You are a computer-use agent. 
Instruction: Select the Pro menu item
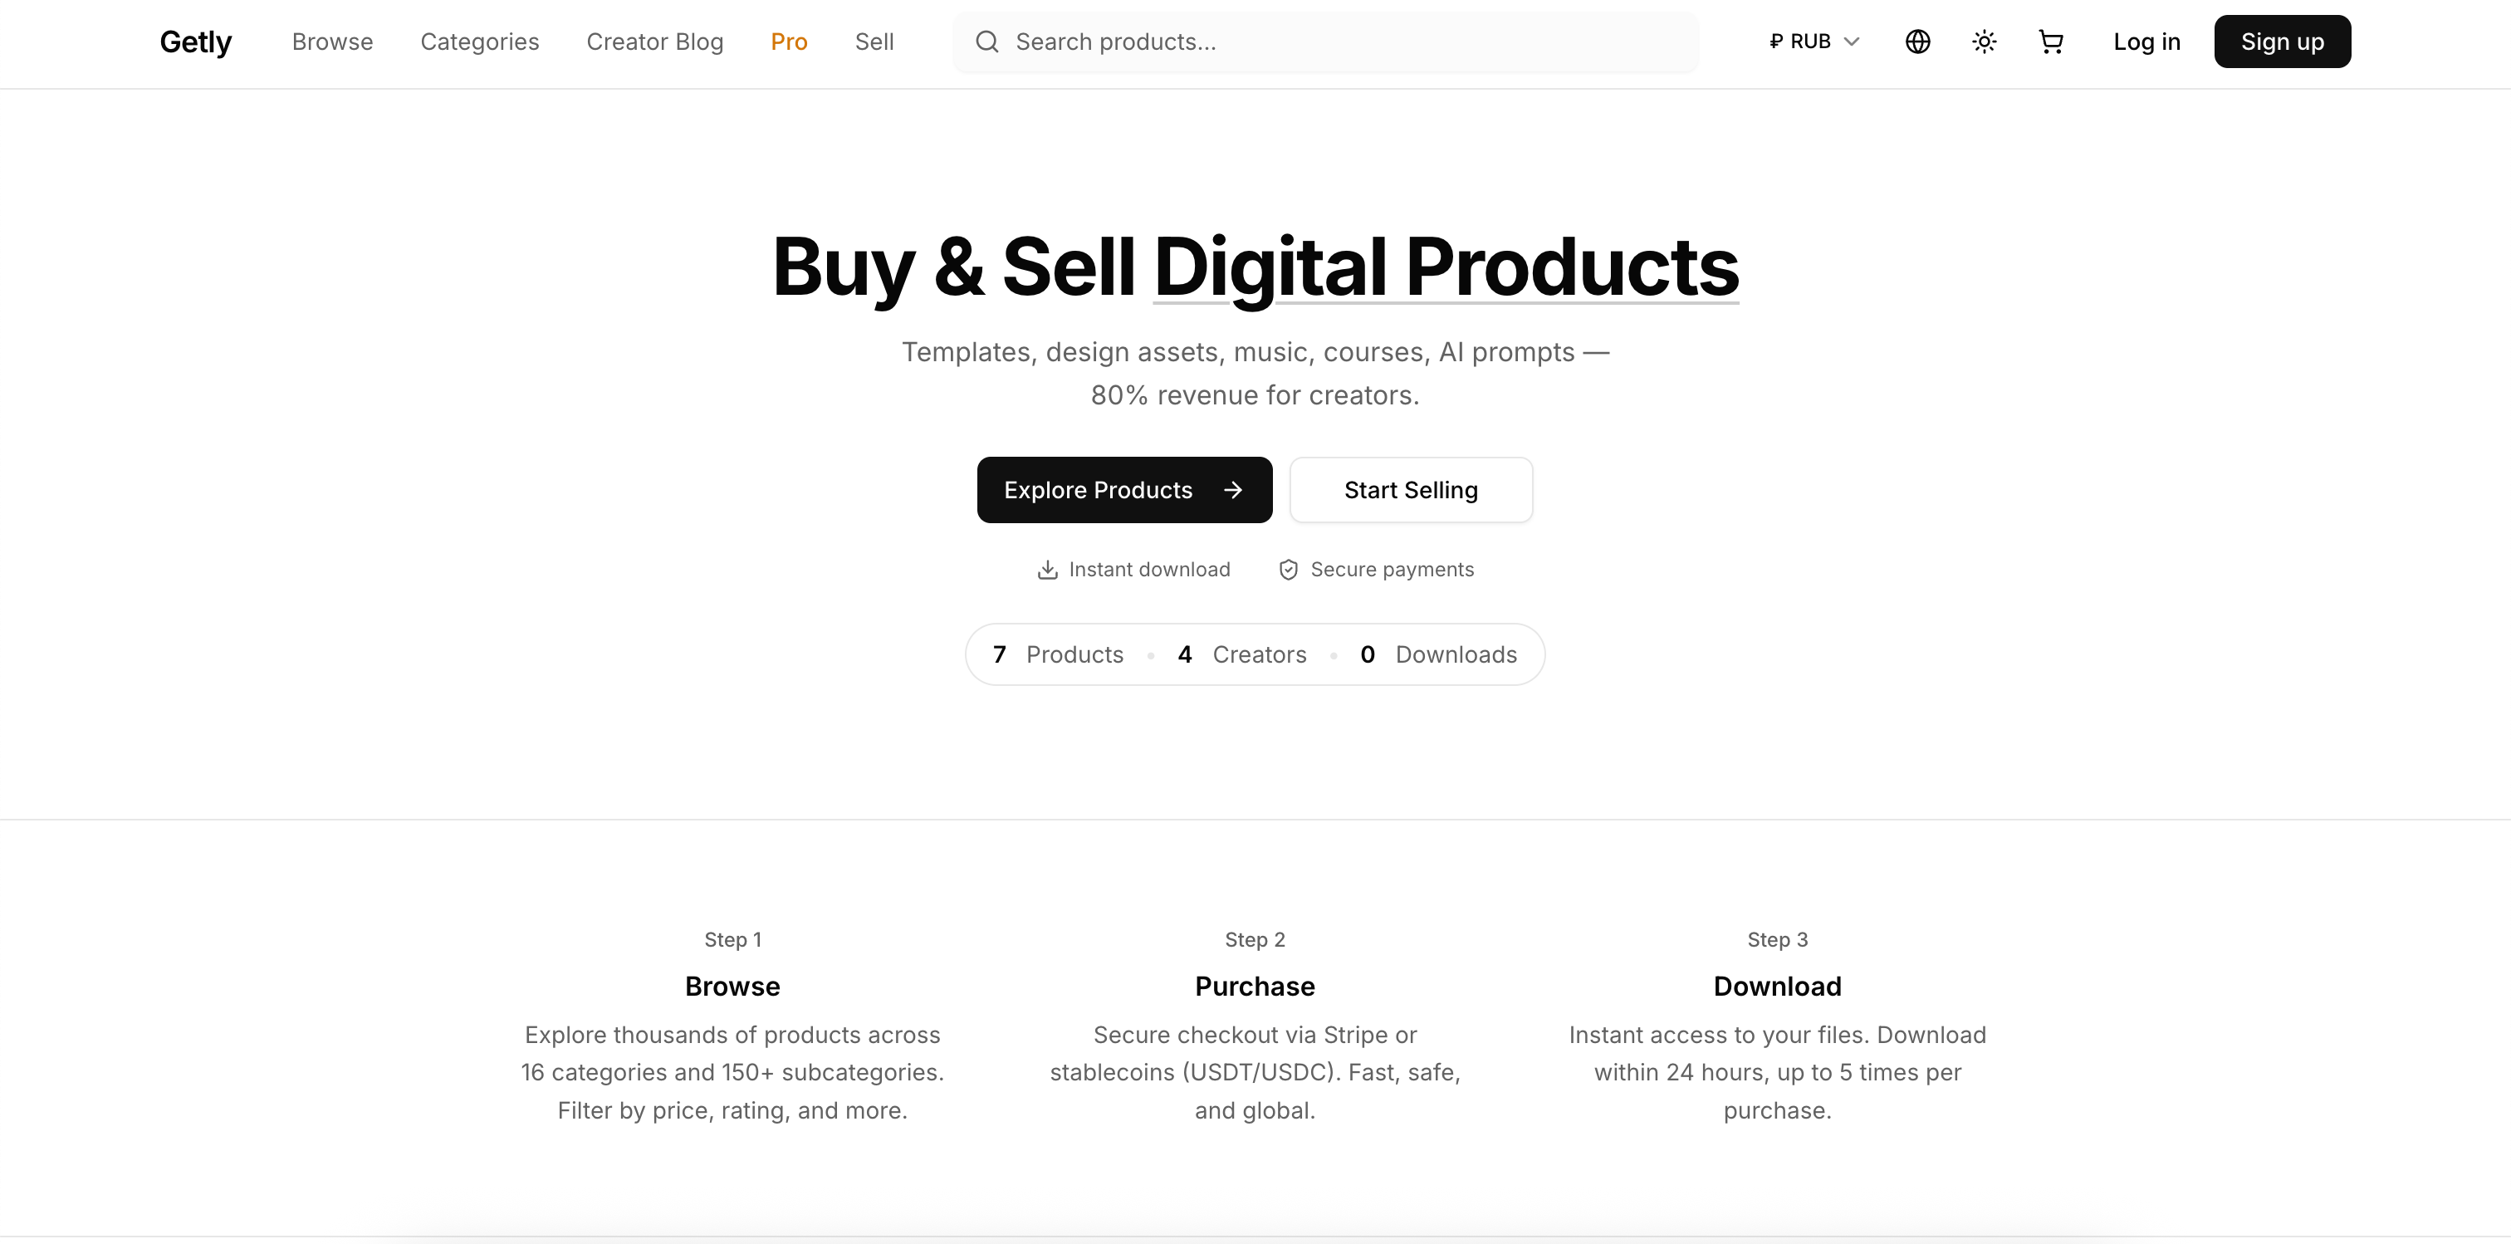pos(789,42)
